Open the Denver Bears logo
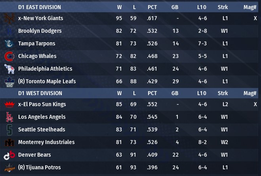This screenshot has height=176, width=261. coord(9,155)
